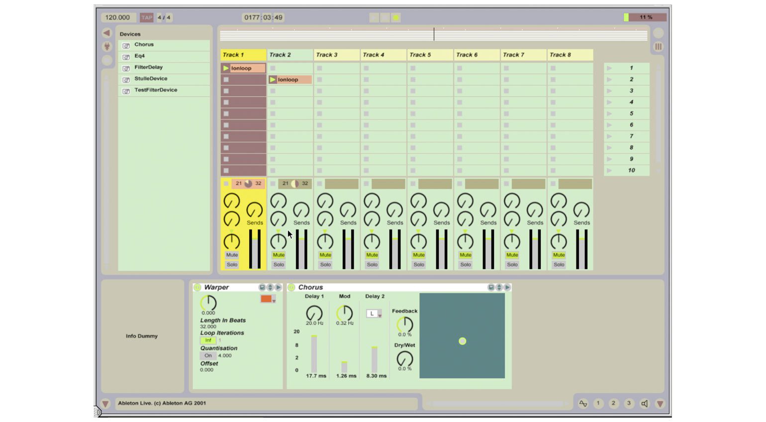Select the Track 7 header
The width and height of the screenshot is (766, 422).
coord(524,55)
